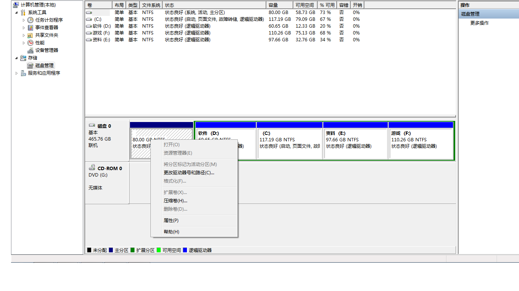Sort by the 卷 column header
This screenshot has width=519, height=291.
coord(99,5)
